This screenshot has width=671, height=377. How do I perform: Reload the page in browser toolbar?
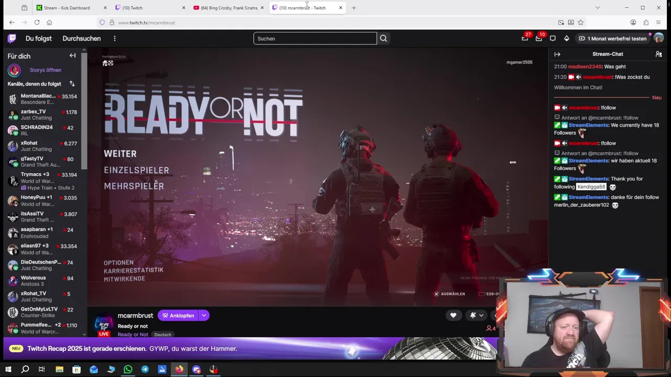click(37, 23)
